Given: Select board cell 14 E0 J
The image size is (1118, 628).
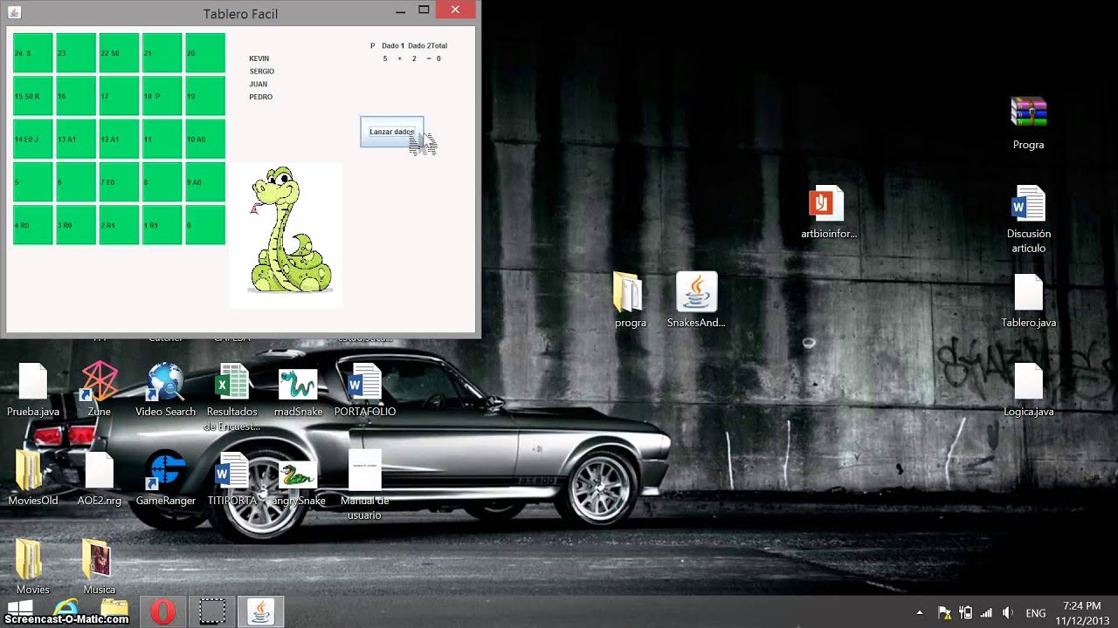Looking at the screenshot, I should tap(33, 139).
